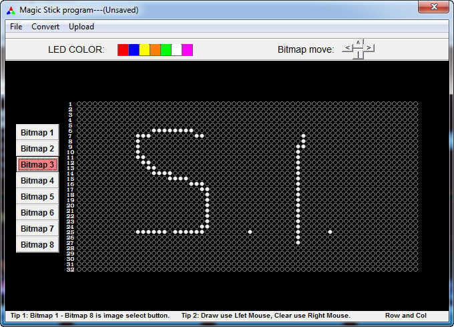454x327 pixels.
Task: Click the lit LED dot after the 1
Action: point(330,232)
